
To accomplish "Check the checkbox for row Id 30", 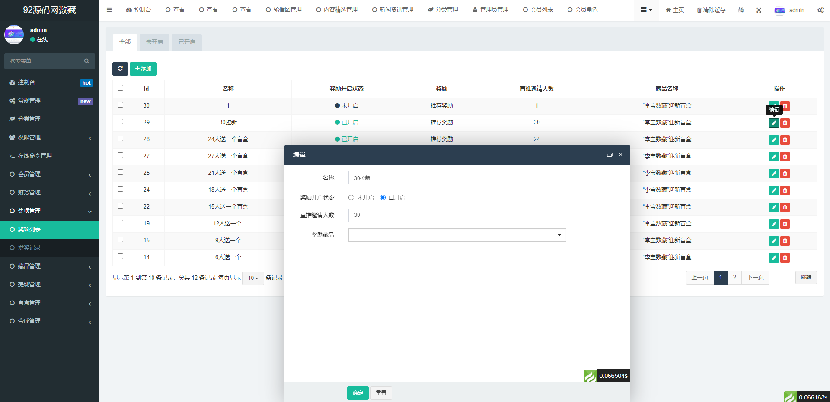I will pos(121,105).
